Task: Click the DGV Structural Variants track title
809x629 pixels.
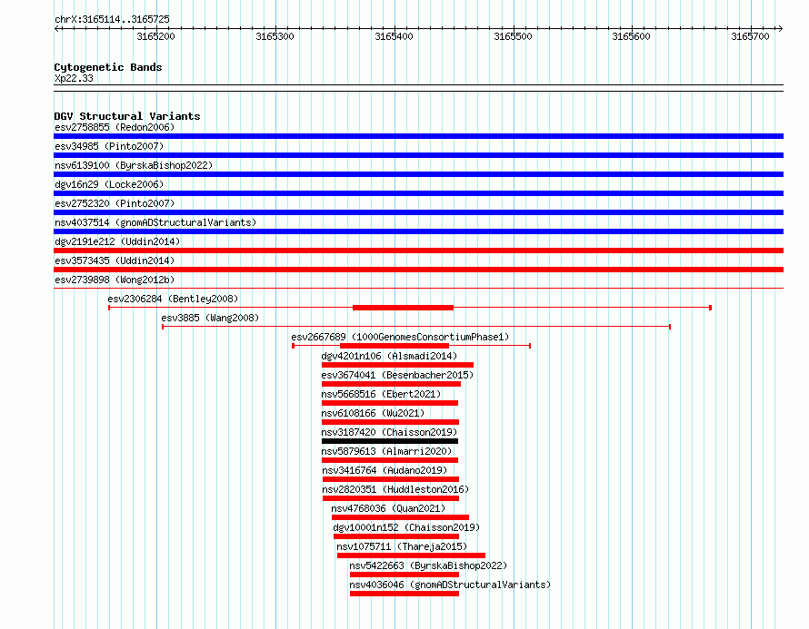Action: point(127,116)
